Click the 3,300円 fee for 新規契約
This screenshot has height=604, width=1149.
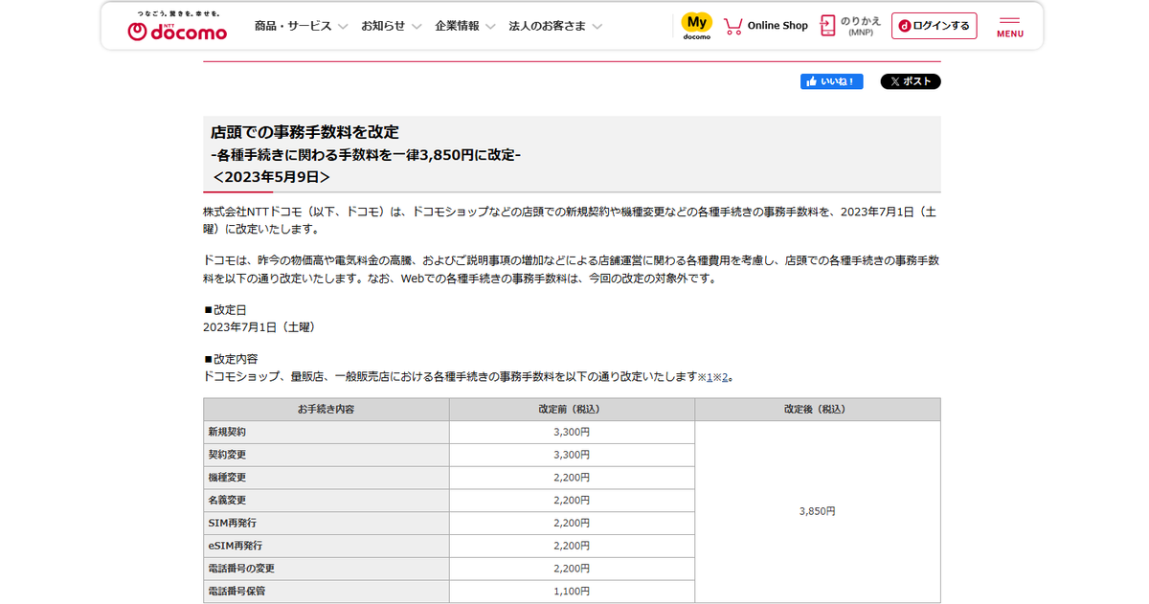(x=572, y=432)
